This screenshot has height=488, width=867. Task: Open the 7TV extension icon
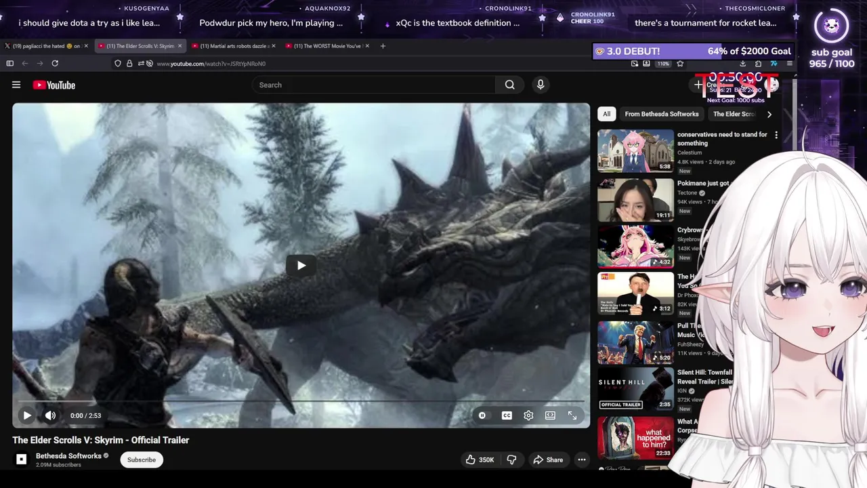pos(774,64)
